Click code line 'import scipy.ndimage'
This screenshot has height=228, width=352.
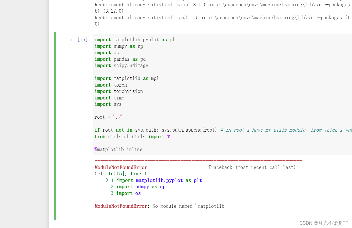point(121,66)
